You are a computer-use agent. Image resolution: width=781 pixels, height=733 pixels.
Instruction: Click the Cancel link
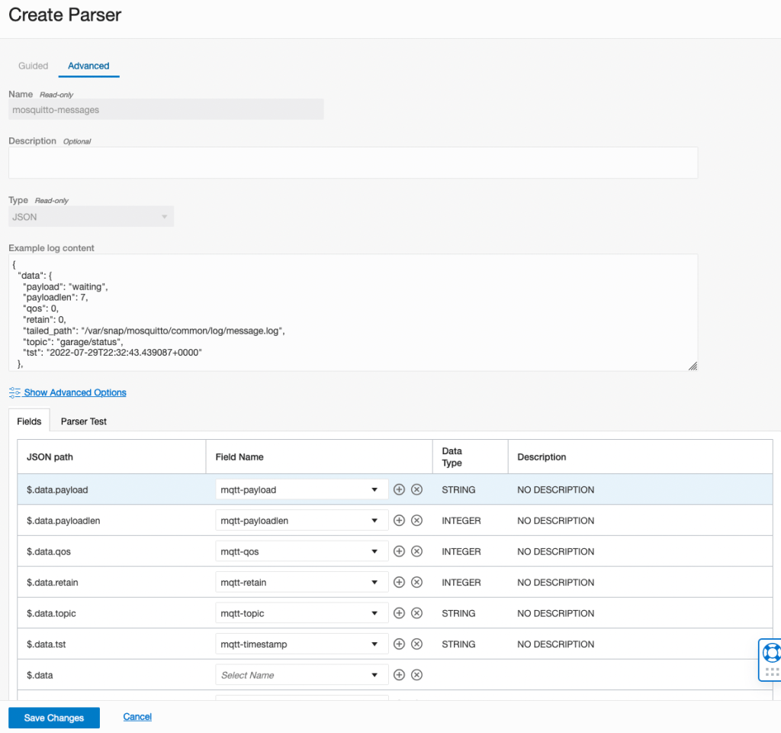tap(137, 717)
